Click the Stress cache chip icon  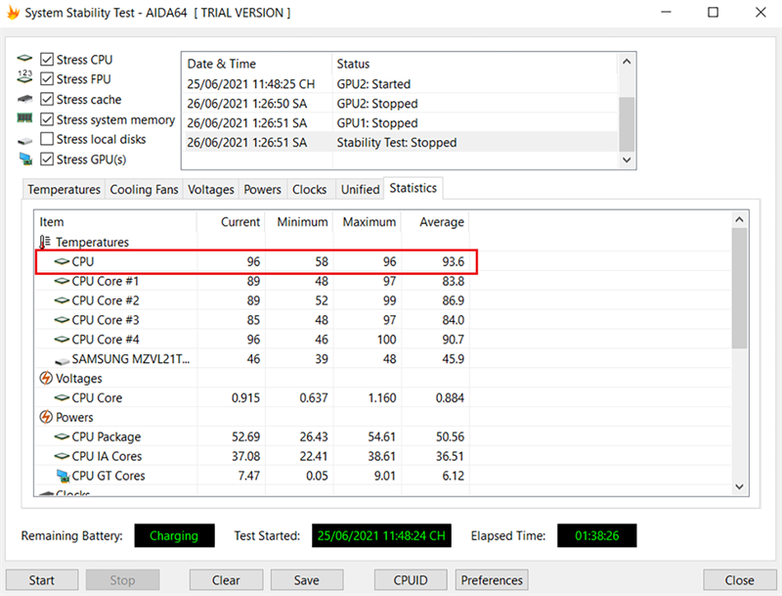click(24, 99)
